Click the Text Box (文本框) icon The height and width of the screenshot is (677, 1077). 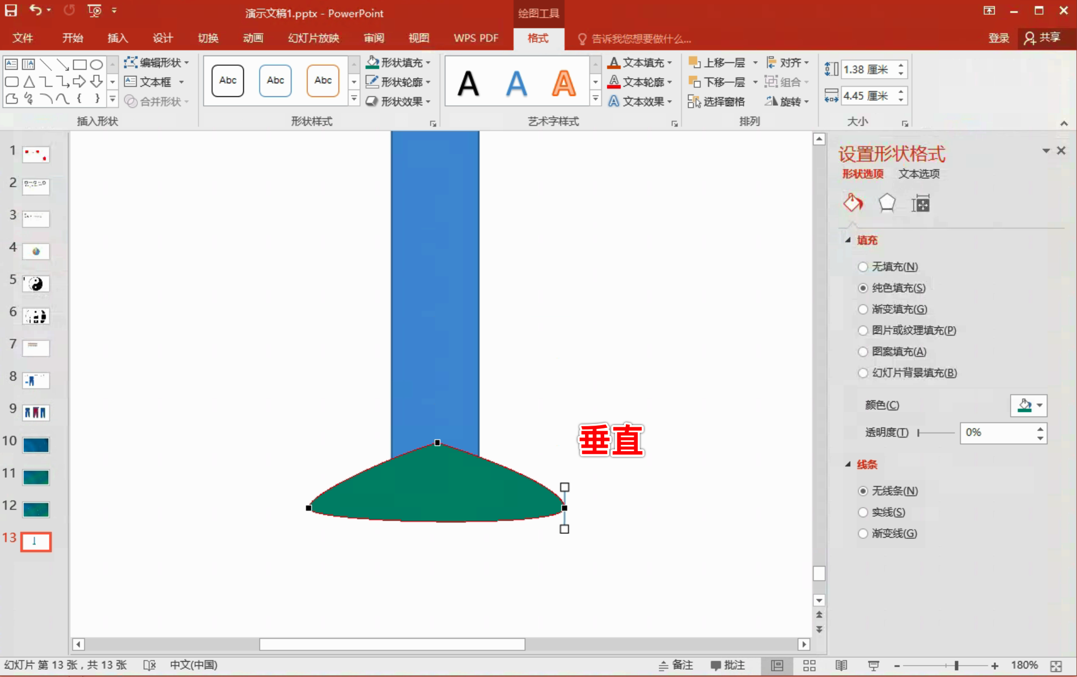(x=130, y=82)
